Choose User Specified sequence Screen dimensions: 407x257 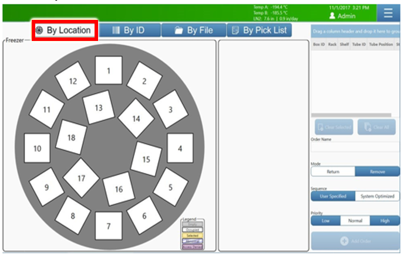(x=333, y=197)
